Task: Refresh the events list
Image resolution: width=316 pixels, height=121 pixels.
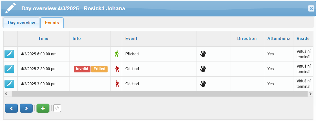Action: [57, 108]
